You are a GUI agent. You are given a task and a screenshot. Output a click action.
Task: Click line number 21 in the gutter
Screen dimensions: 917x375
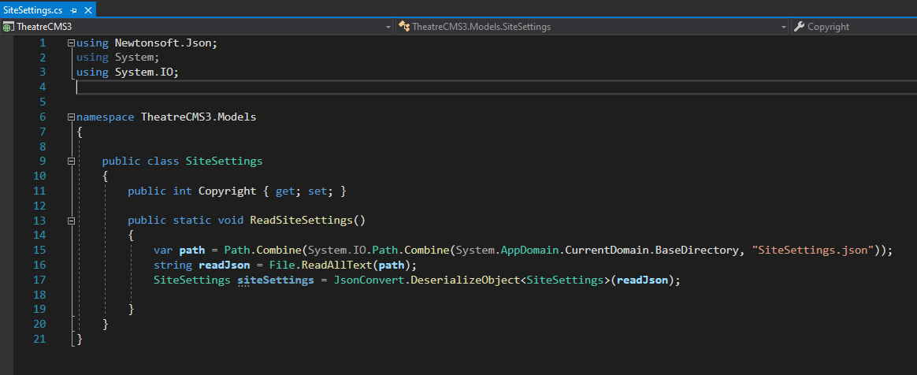click(x=39, y=340)
